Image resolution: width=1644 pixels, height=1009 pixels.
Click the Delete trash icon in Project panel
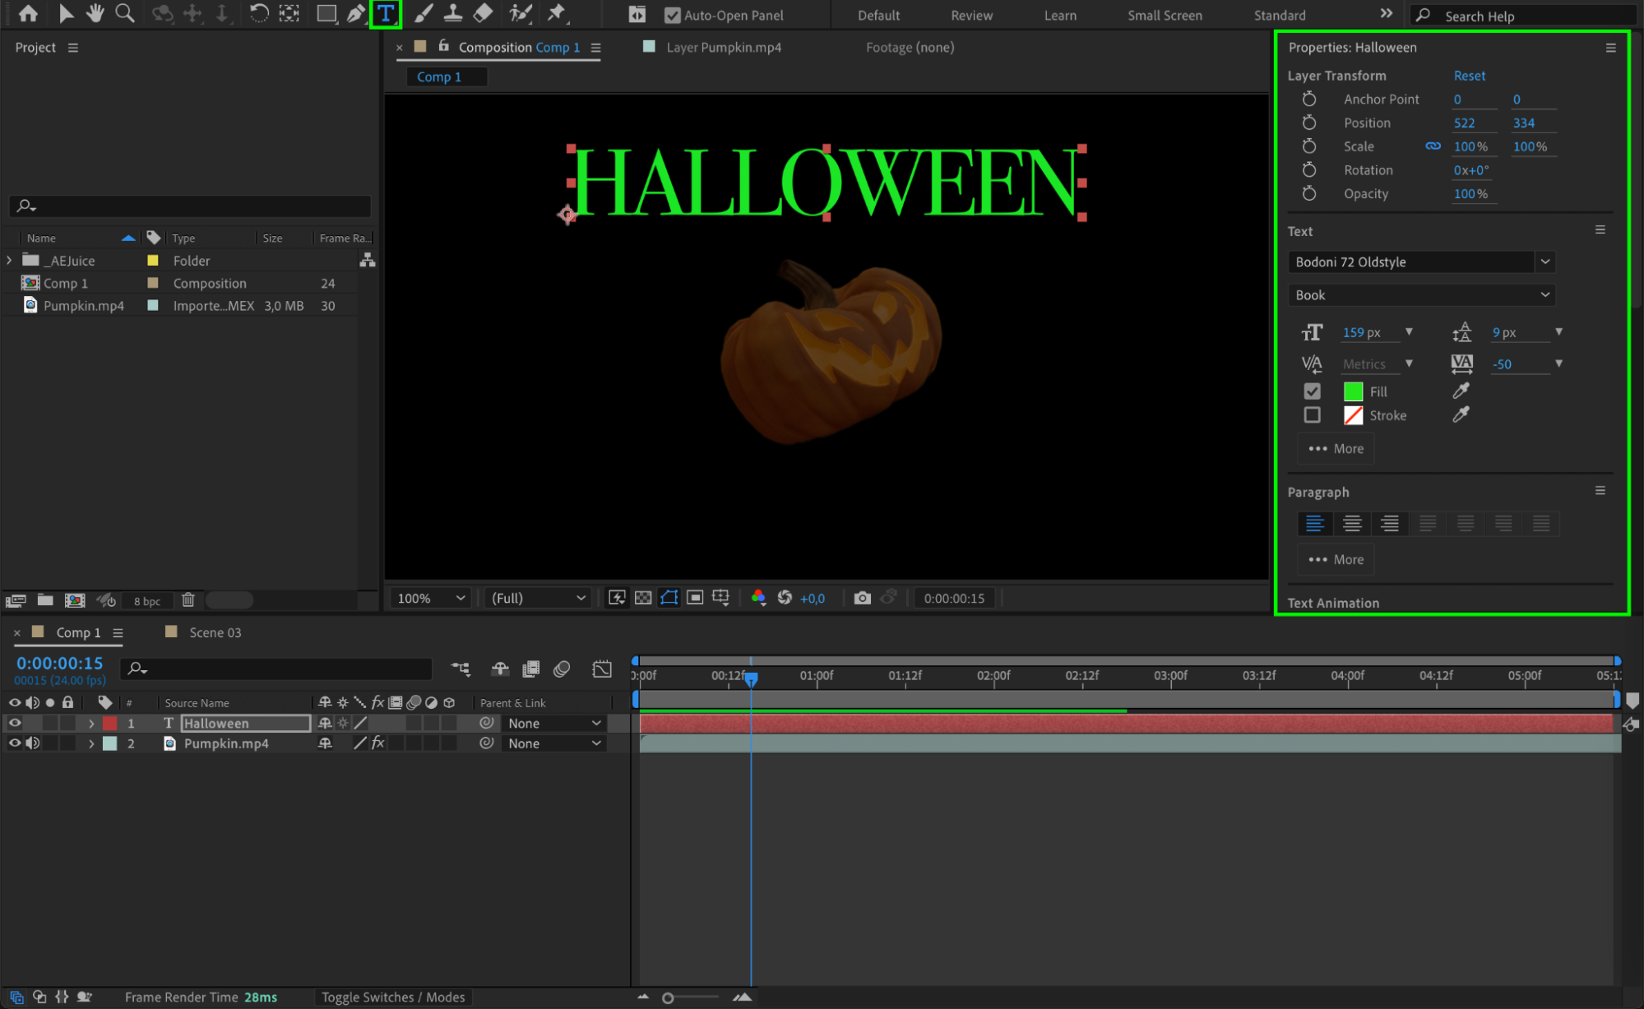pos(188,600)
